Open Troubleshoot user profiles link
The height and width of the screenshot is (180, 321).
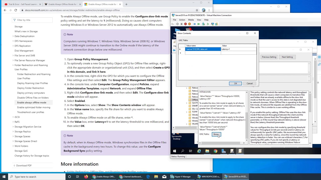point(31,112)
